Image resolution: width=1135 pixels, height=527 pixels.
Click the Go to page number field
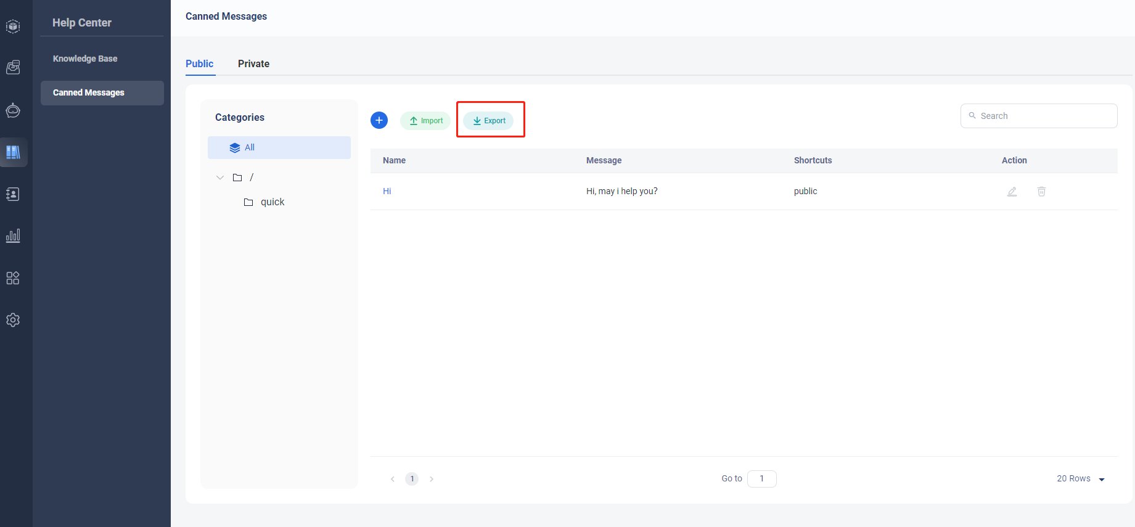coord(761,479)
